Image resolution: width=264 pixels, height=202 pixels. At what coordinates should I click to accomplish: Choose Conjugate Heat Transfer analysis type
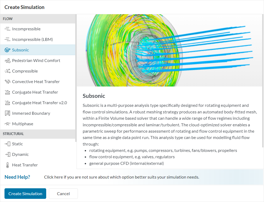click(35, 92)
